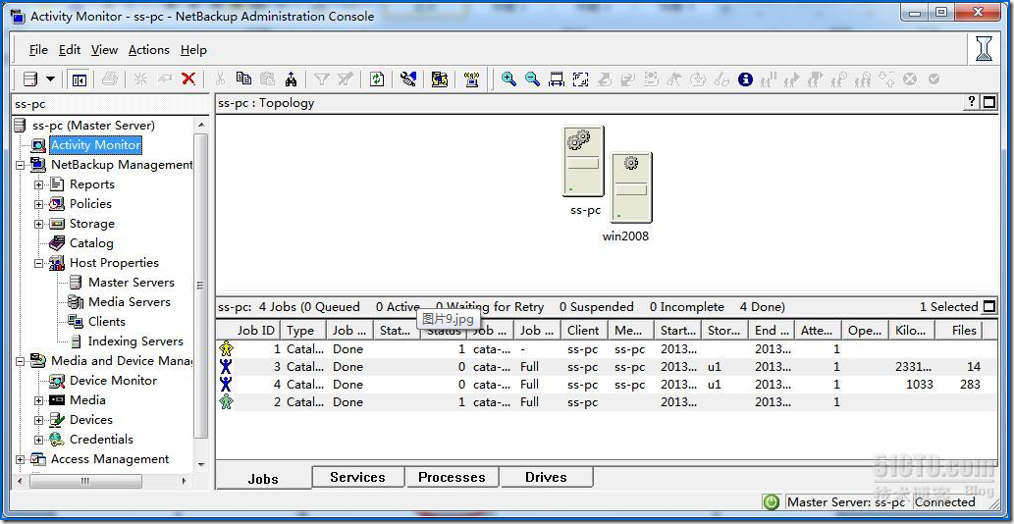Open the Edit menu
This screenshot has height=524, width=1014.
click(x=70, y=50)
